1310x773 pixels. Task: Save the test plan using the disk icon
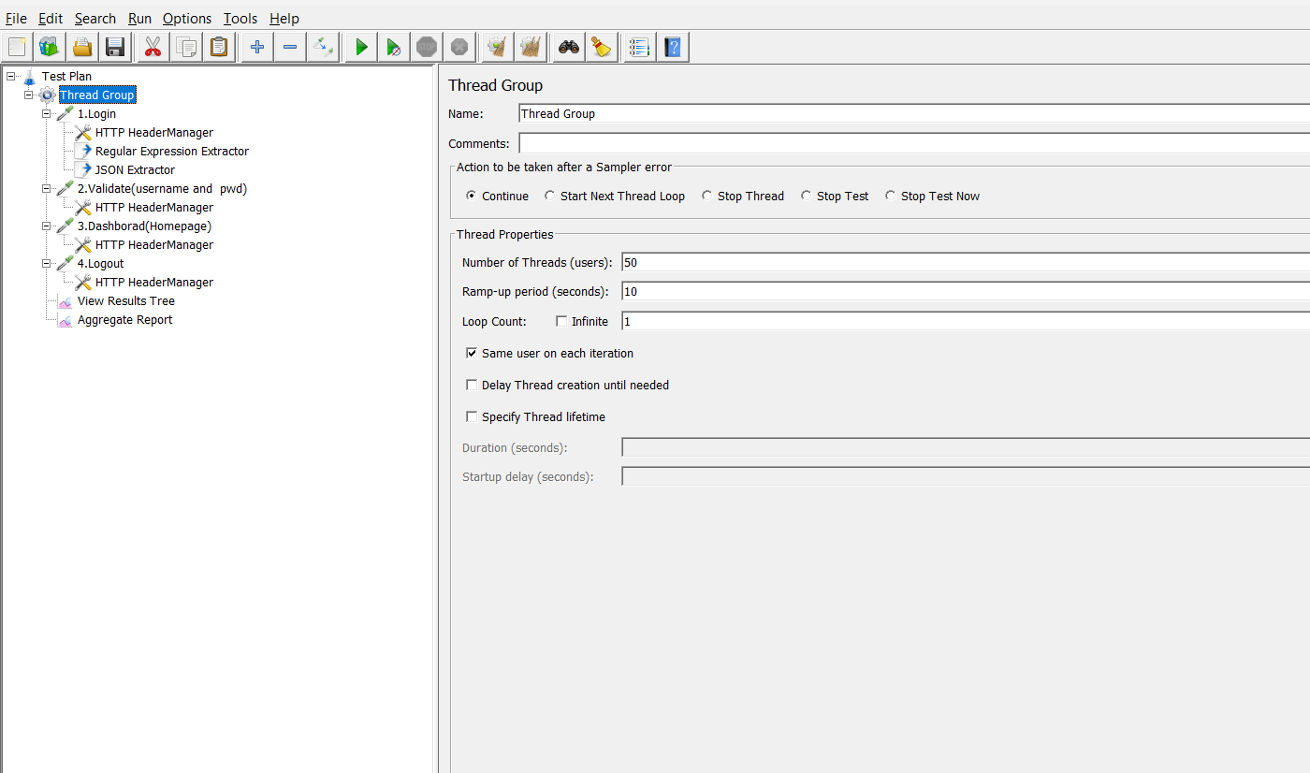(x=116, y=46)
